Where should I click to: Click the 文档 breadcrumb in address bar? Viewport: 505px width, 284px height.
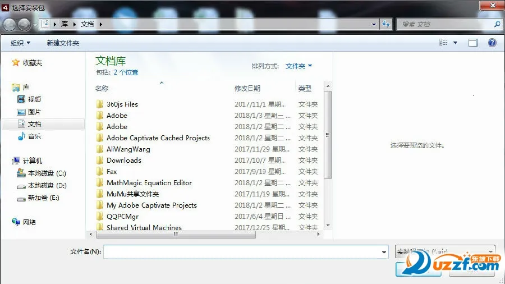click(87, 24)
